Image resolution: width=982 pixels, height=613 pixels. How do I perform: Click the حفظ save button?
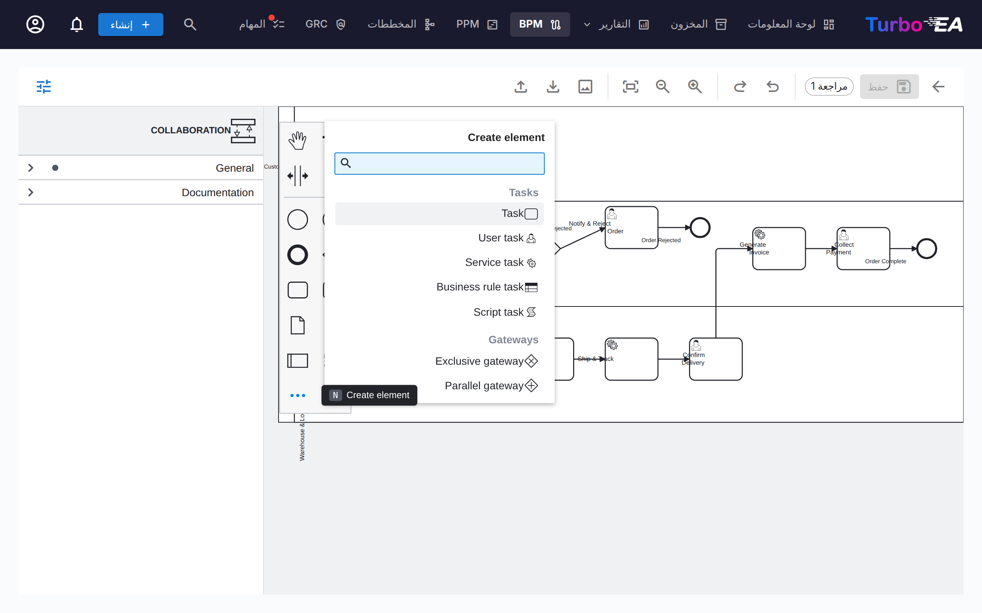[889, 86]
